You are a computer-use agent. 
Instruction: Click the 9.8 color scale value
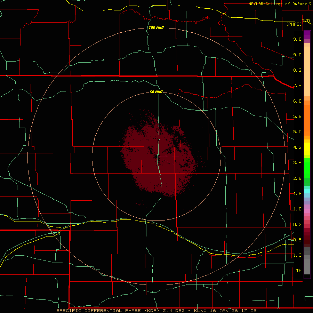pyautogui.click(x=297, y=39)
